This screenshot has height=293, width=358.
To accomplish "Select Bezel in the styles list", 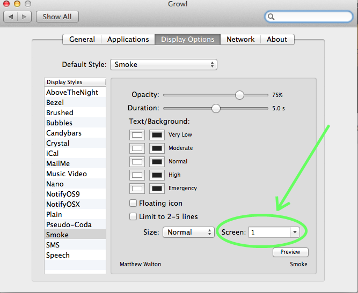I will pyautogui.click(x=75, y=102).
